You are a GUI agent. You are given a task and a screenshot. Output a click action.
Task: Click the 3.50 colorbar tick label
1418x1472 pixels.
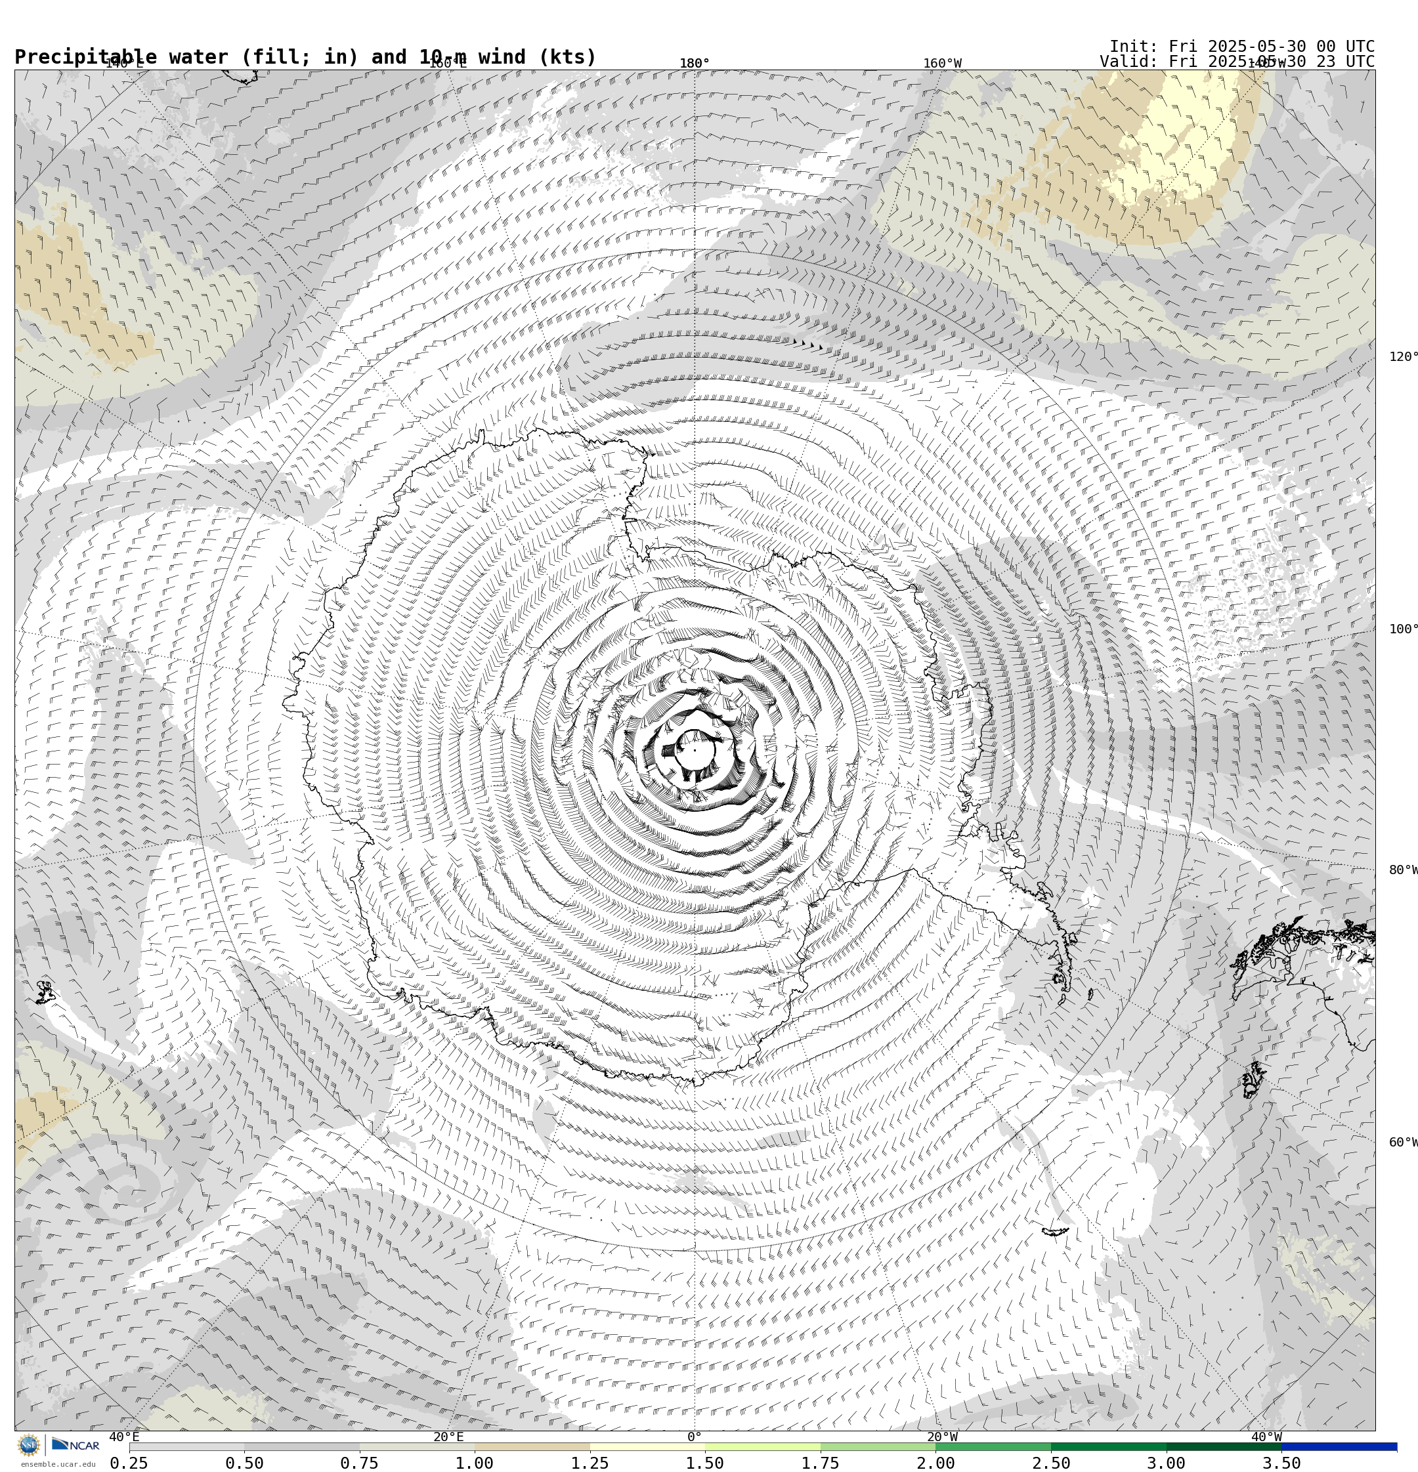[1281, 1463]
